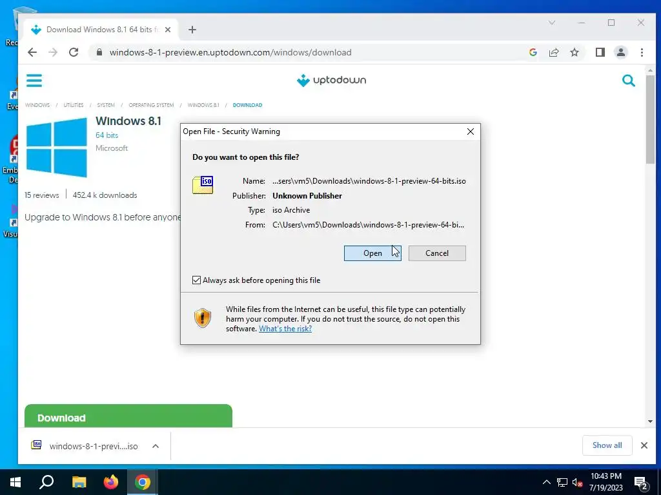
Task: Launch Firefox from the taskbar
Action: click(111, 482)
